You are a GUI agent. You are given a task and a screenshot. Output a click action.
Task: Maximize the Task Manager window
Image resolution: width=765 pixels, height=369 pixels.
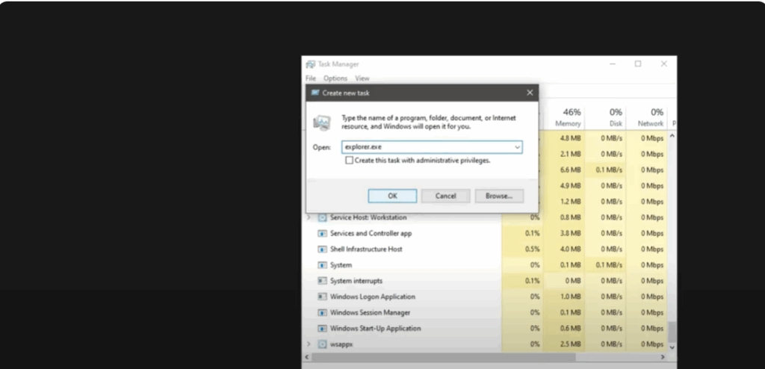[638, 64]
